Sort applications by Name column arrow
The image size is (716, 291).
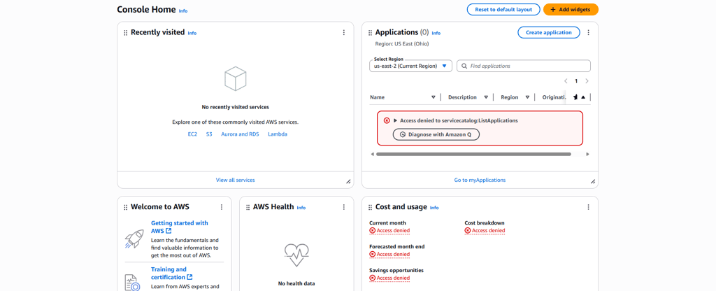434,97
